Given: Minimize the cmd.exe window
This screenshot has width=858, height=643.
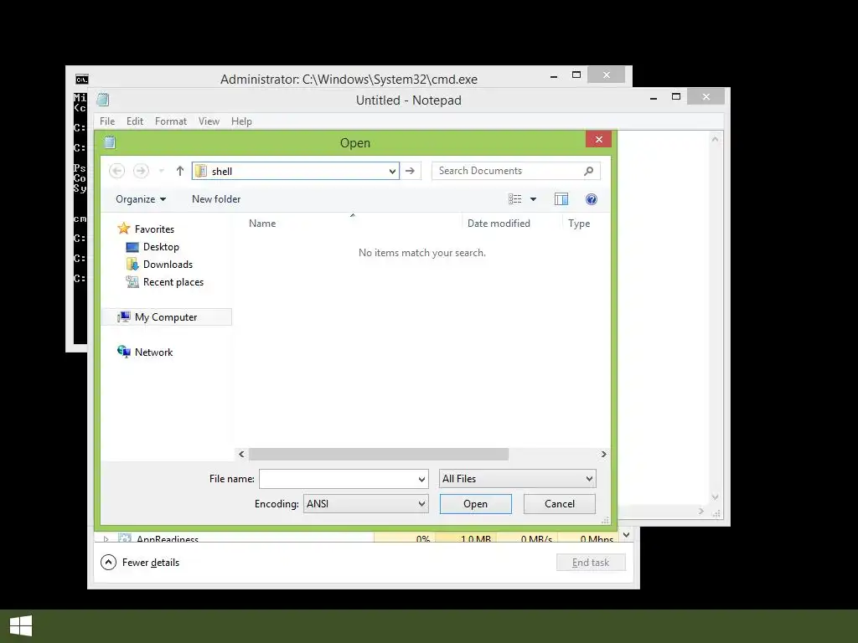Looking at the screenshot, I should tap(554, 75).
